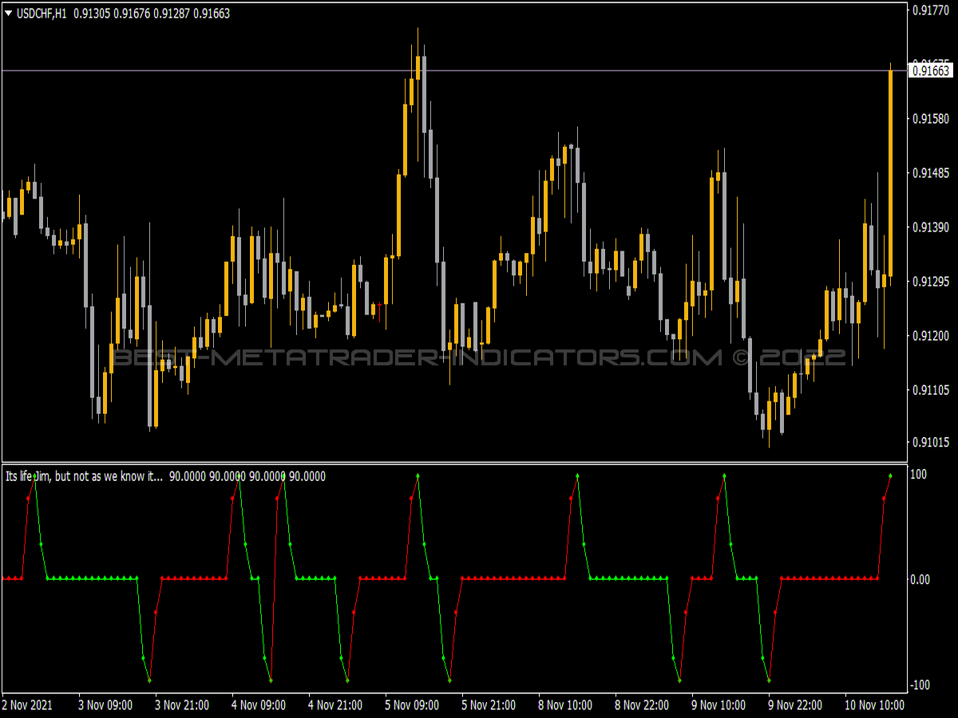Click the USDCHF chart symbol label

(36, 12)
